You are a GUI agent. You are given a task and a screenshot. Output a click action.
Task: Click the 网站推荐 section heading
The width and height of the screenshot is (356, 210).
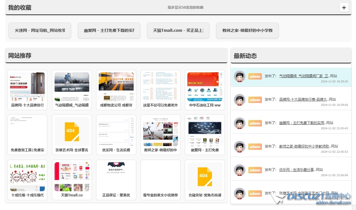pos(20,56)
